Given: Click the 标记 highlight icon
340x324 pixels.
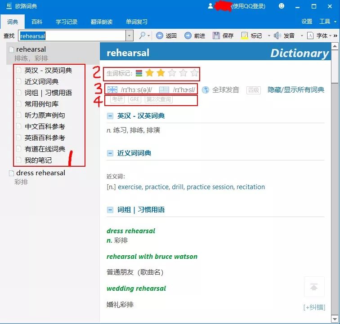Looking at the screenshot, I should point(245,36).
